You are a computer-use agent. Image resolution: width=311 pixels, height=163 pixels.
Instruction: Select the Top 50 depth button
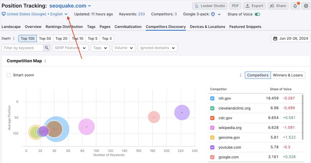(45, 38)
